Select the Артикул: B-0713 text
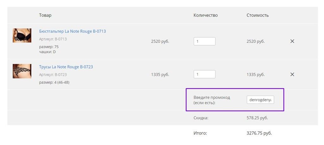Viewport: 324px width, 145px height. [x=53, y=39]
